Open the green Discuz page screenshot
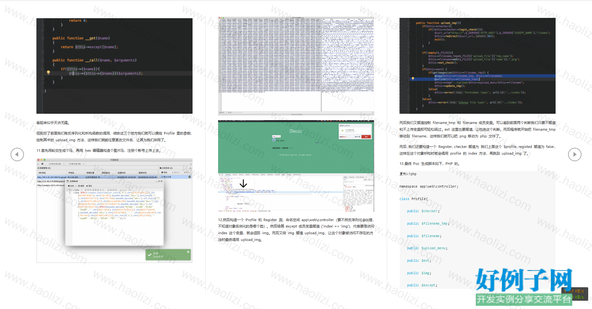Image resolution: width=592 pixels, height=309 pixels. [296, 166]
